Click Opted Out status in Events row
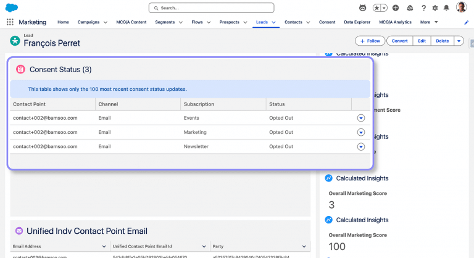474x258 pixels. tap(281, 118)
